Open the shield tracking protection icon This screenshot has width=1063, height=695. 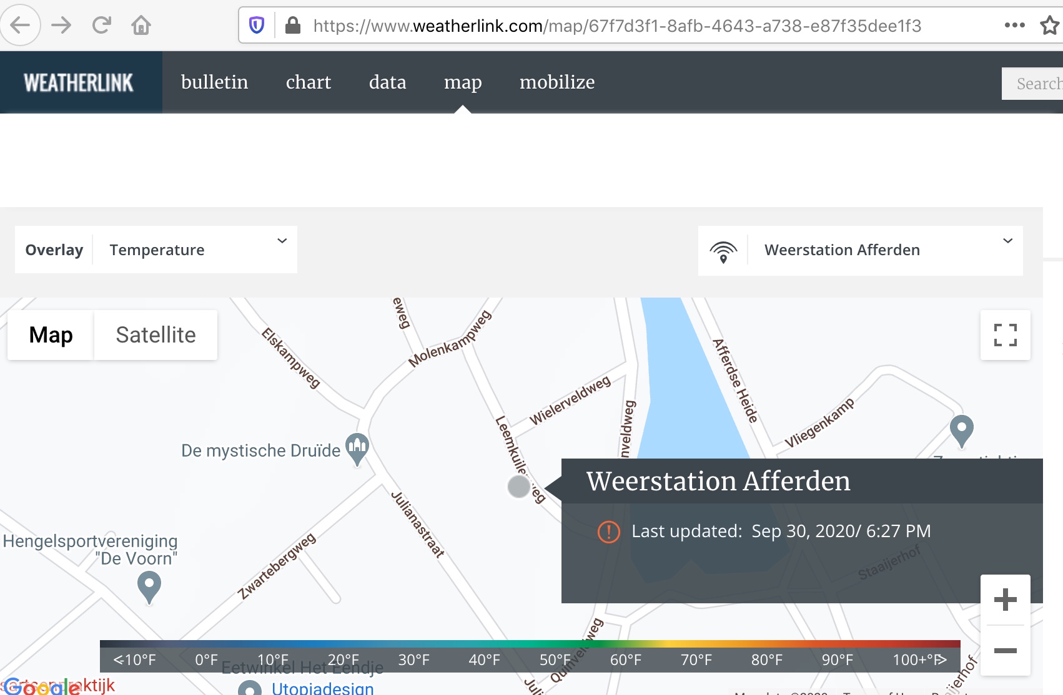pos(257,26)
